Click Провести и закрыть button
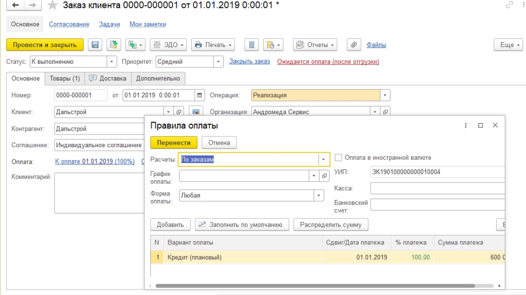The height and width of the screenshot is (295, 526). coord(45,45)
